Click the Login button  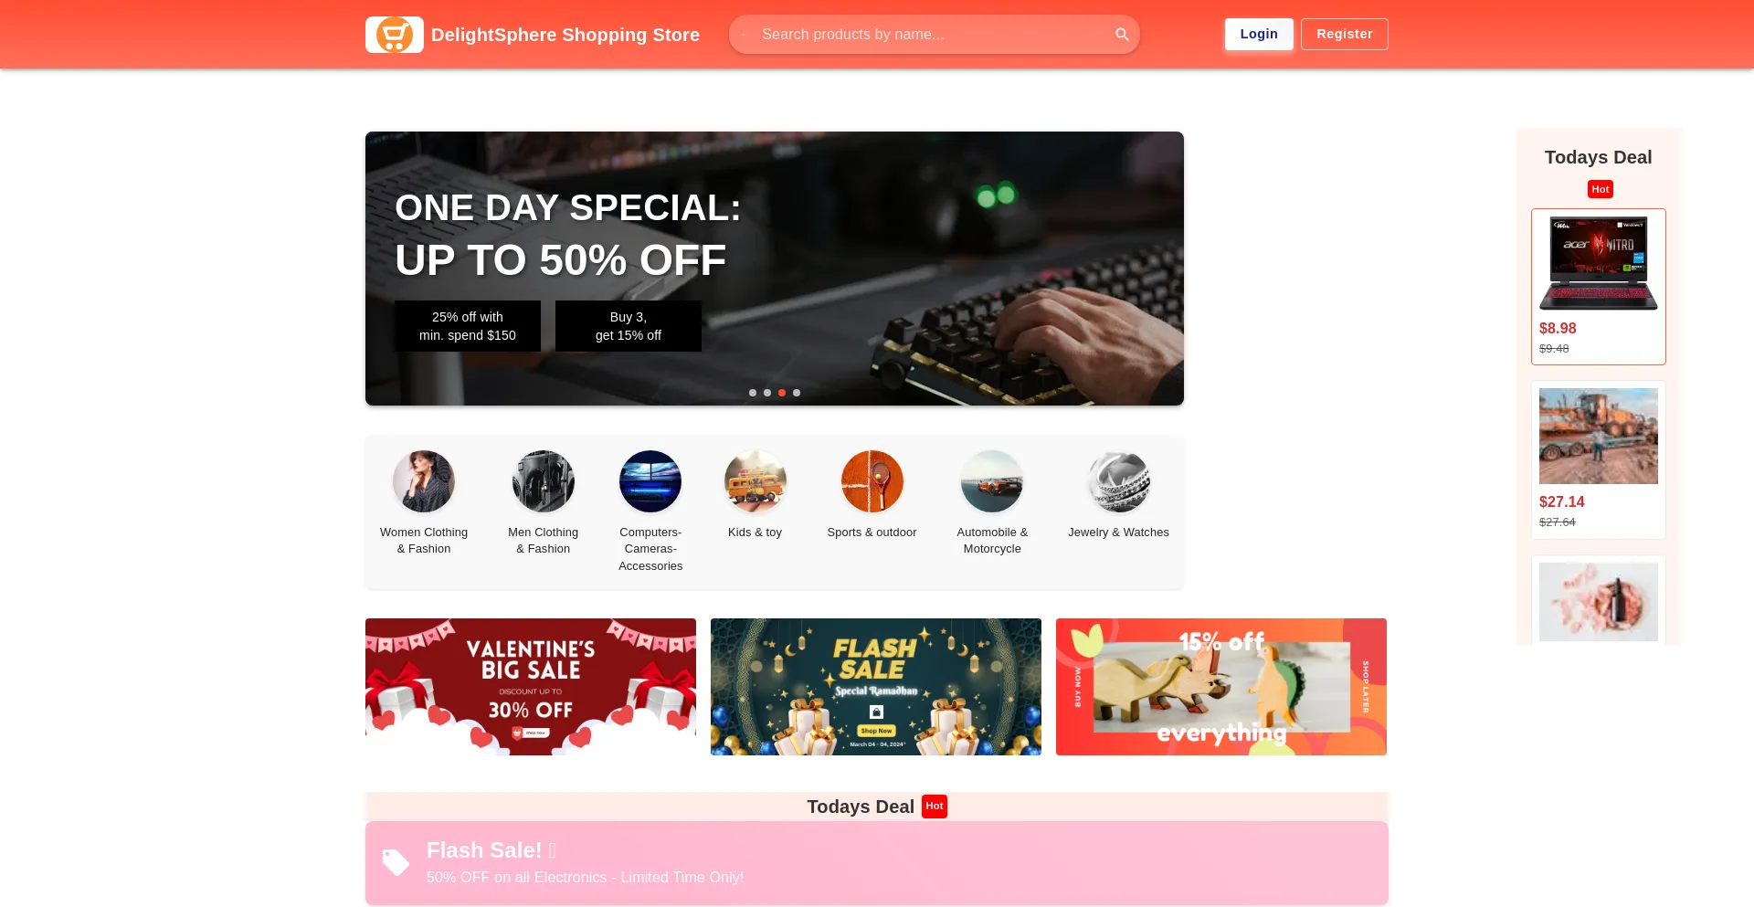pyautogui.click(x=1259, y=34)
